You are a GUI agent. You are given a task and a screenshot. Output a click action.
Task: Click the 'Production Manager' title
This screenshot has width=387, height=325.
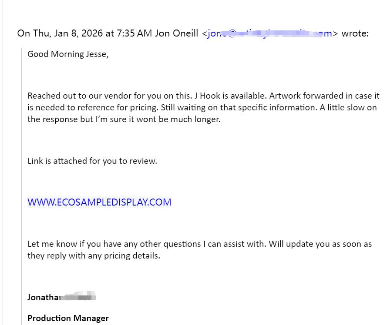(x=68, y=318)
